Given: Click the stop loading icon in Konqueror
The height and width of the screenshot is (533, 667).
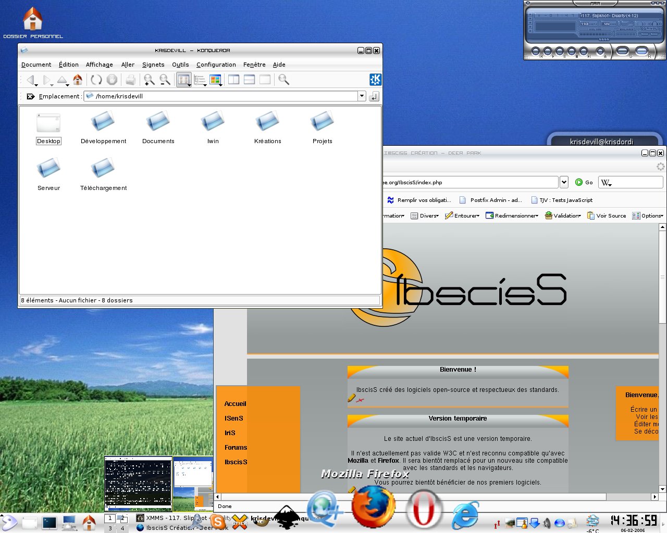Looking at the screenshot, I should click(112, 80).
